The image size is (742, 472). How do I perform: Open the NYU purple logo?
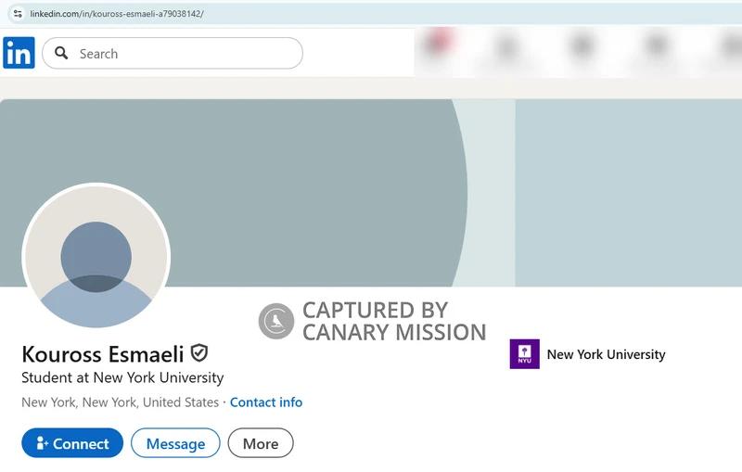pos(524,354)
